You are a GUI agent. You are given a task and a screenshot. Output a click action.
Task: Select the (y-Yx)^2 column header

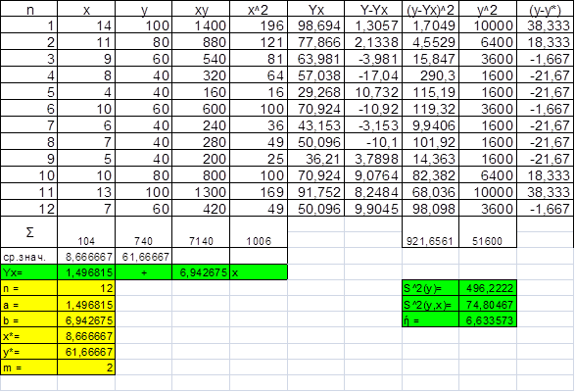430,9
